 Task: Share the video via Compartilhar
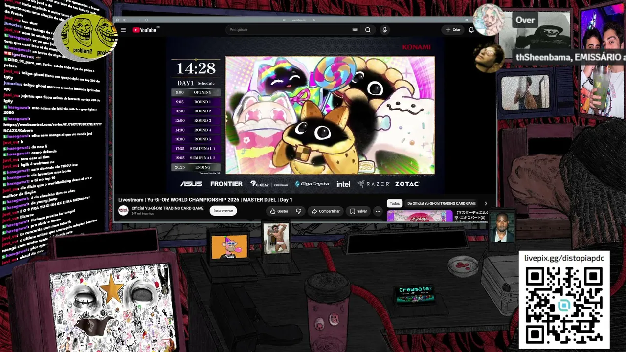[326, 211]
